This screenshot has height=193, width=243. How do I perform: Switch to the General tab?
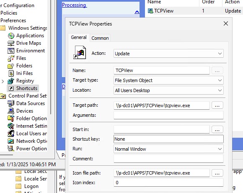pyautogui.click(x=79, y=37)
